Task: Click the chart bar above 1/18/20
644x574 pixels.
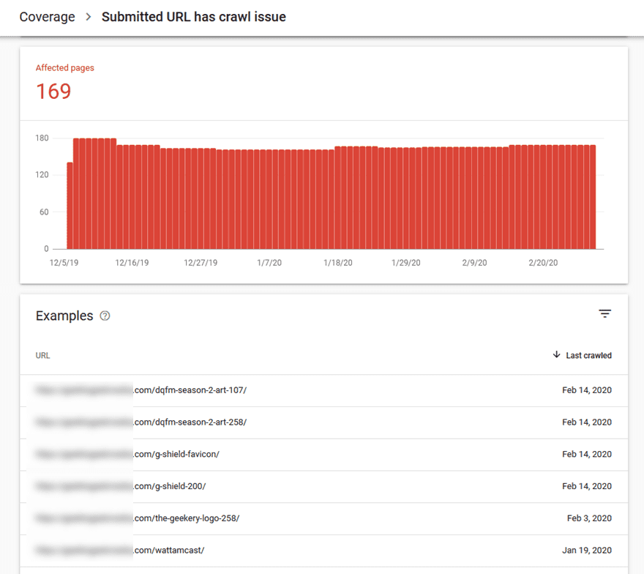Action: tap(338, 198)
